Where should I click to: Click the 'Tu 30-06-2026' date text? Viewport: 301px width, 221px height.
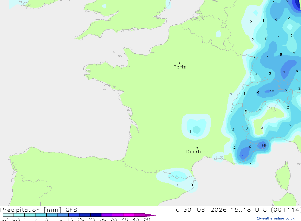[199, 210]
